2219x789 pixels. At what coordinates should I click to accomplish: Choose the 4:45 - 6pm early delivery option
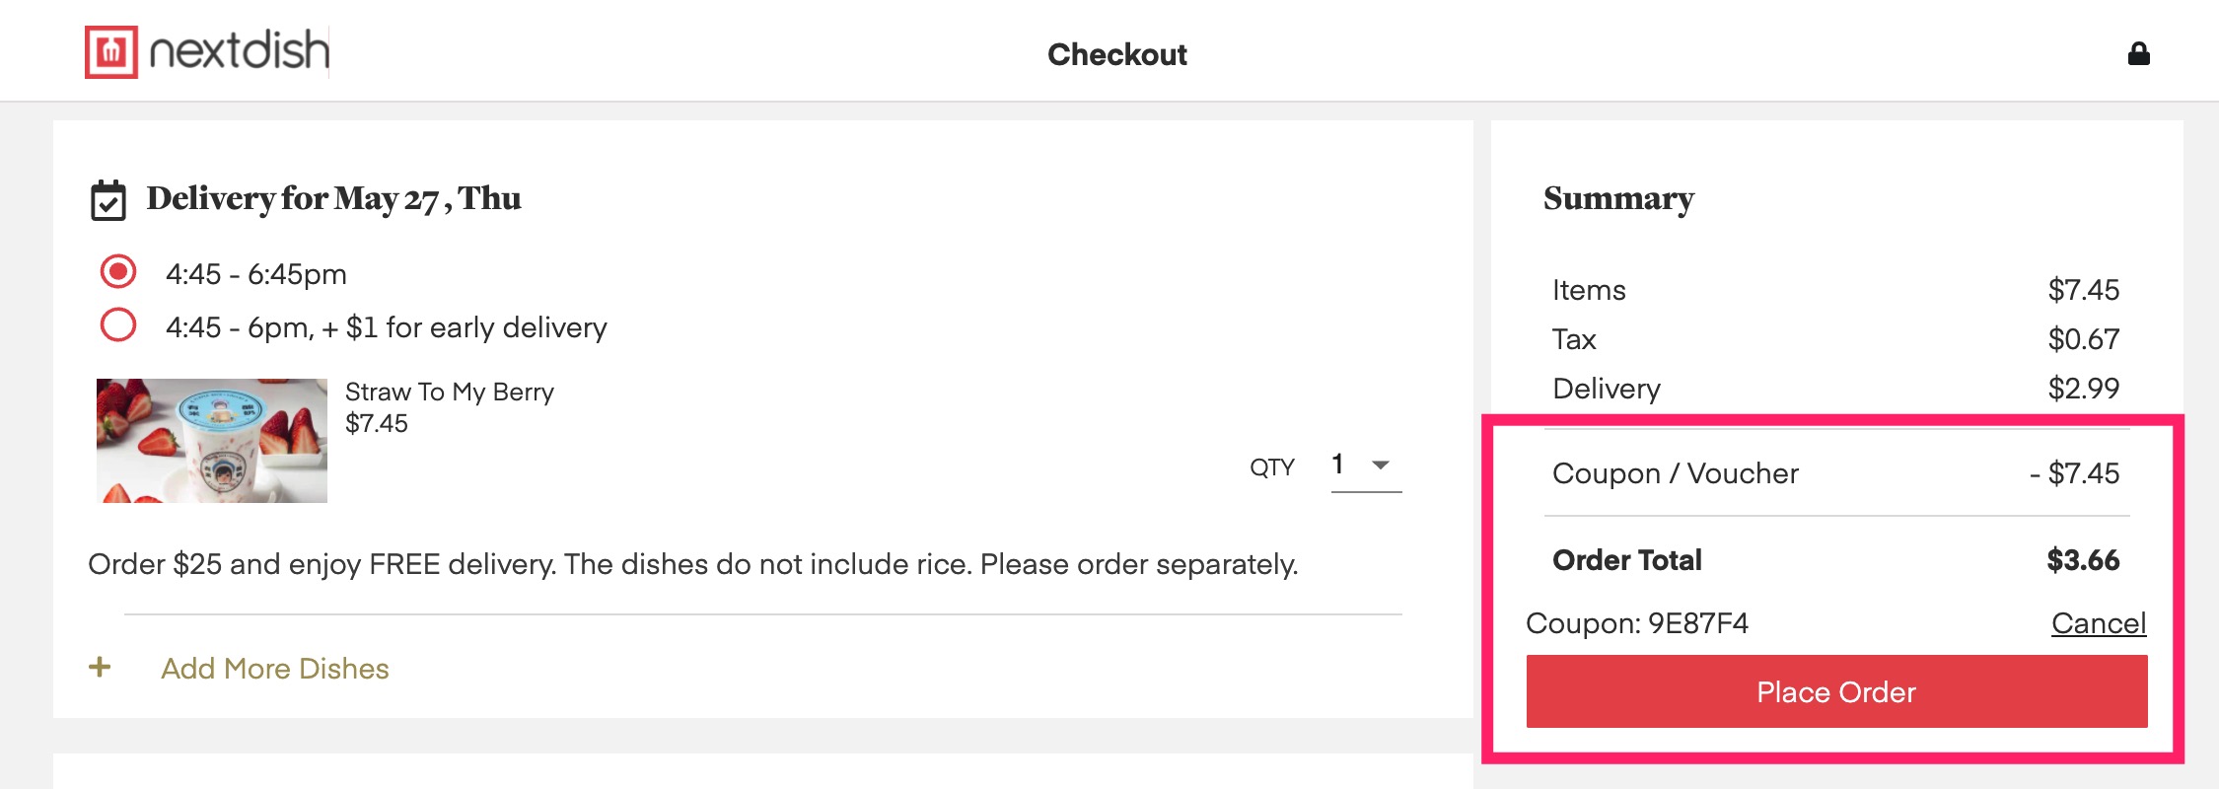point(118,325)
